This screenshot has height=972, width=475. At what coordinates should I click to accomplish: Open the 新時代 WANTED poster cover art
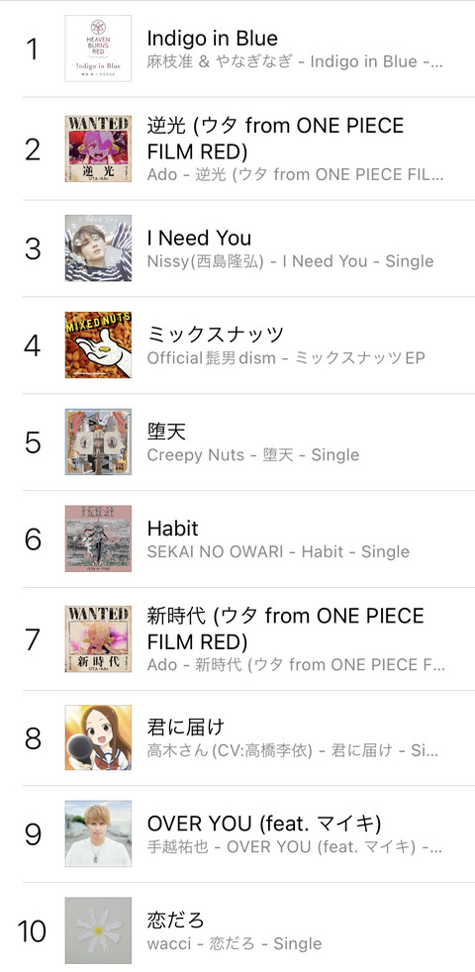click(98, 639)
